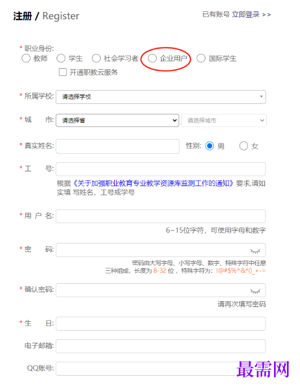
Task: Open the 请选择学校 school dropdown
Action: pos(161,96)
